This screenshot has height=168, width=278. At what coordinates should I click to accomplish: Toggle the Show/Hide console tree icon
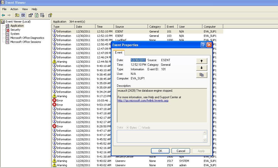[23, 15]
